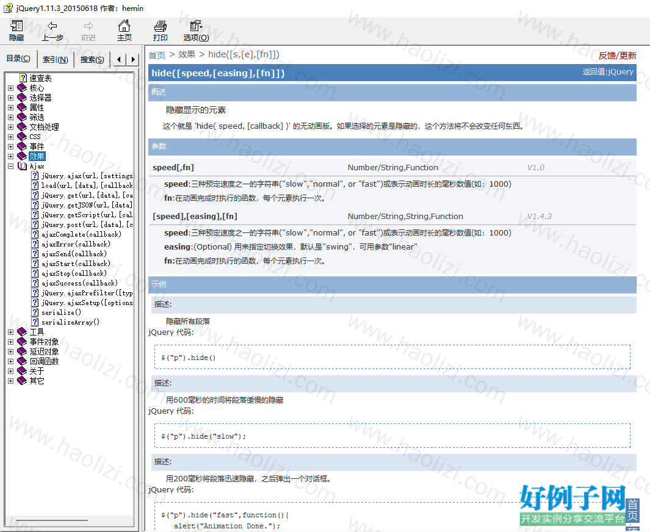Collapse the Ajax tree node

11,166
